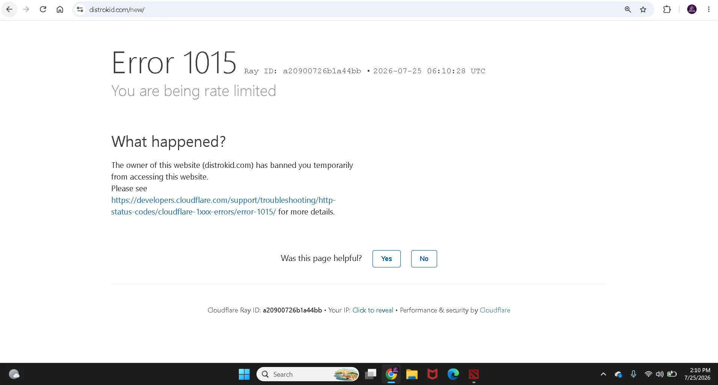Open OneDrive cloud tray icon
Screen dimensions: 718x385
pyautogui.click(x=618, y=374)
